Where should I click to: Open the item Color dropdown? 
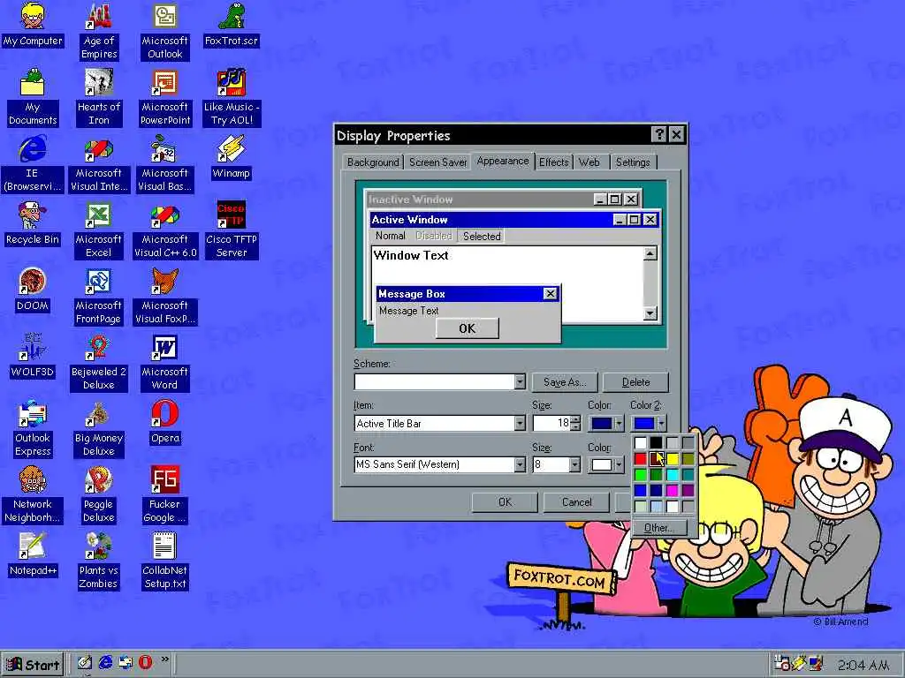606,423
